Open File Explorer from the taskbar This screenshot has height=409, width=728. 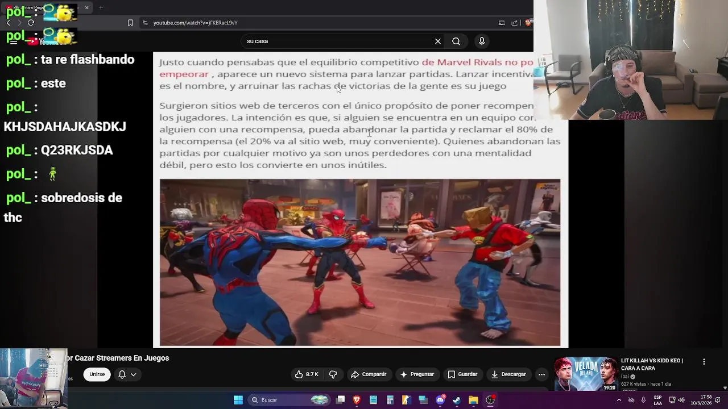pos(473,400)
